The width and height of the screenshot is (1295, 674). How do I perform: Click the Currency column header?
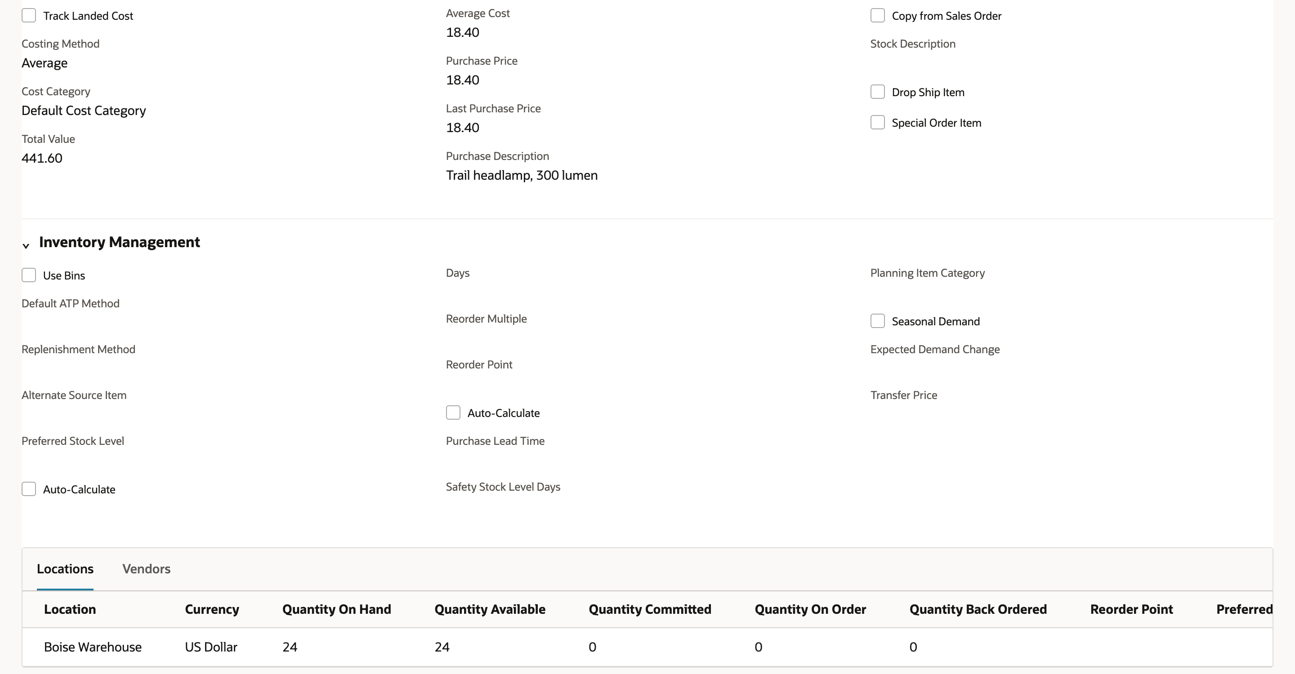pyautogui.click(x=212, y=609)
